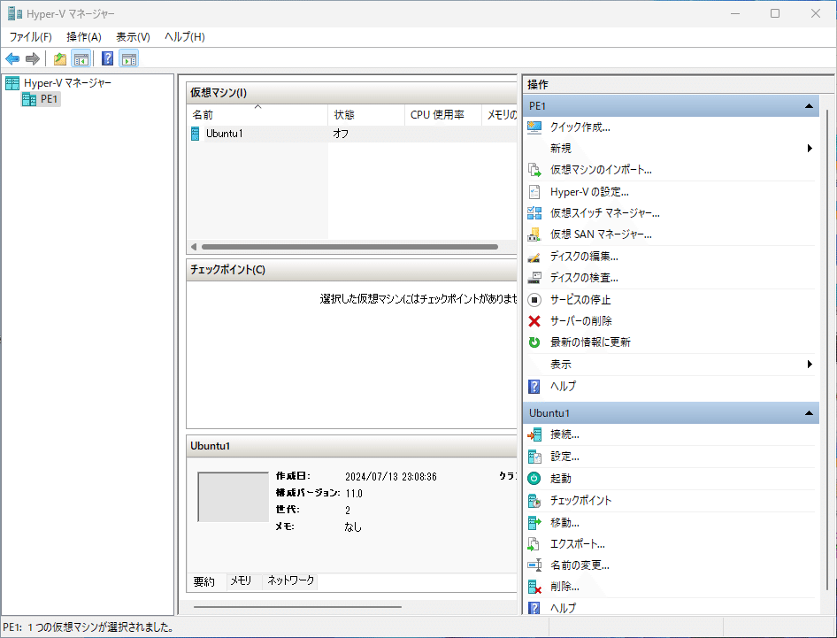Click the CPU 使用率 column header
Screen dimensions: 837x638
coord(443,115)
